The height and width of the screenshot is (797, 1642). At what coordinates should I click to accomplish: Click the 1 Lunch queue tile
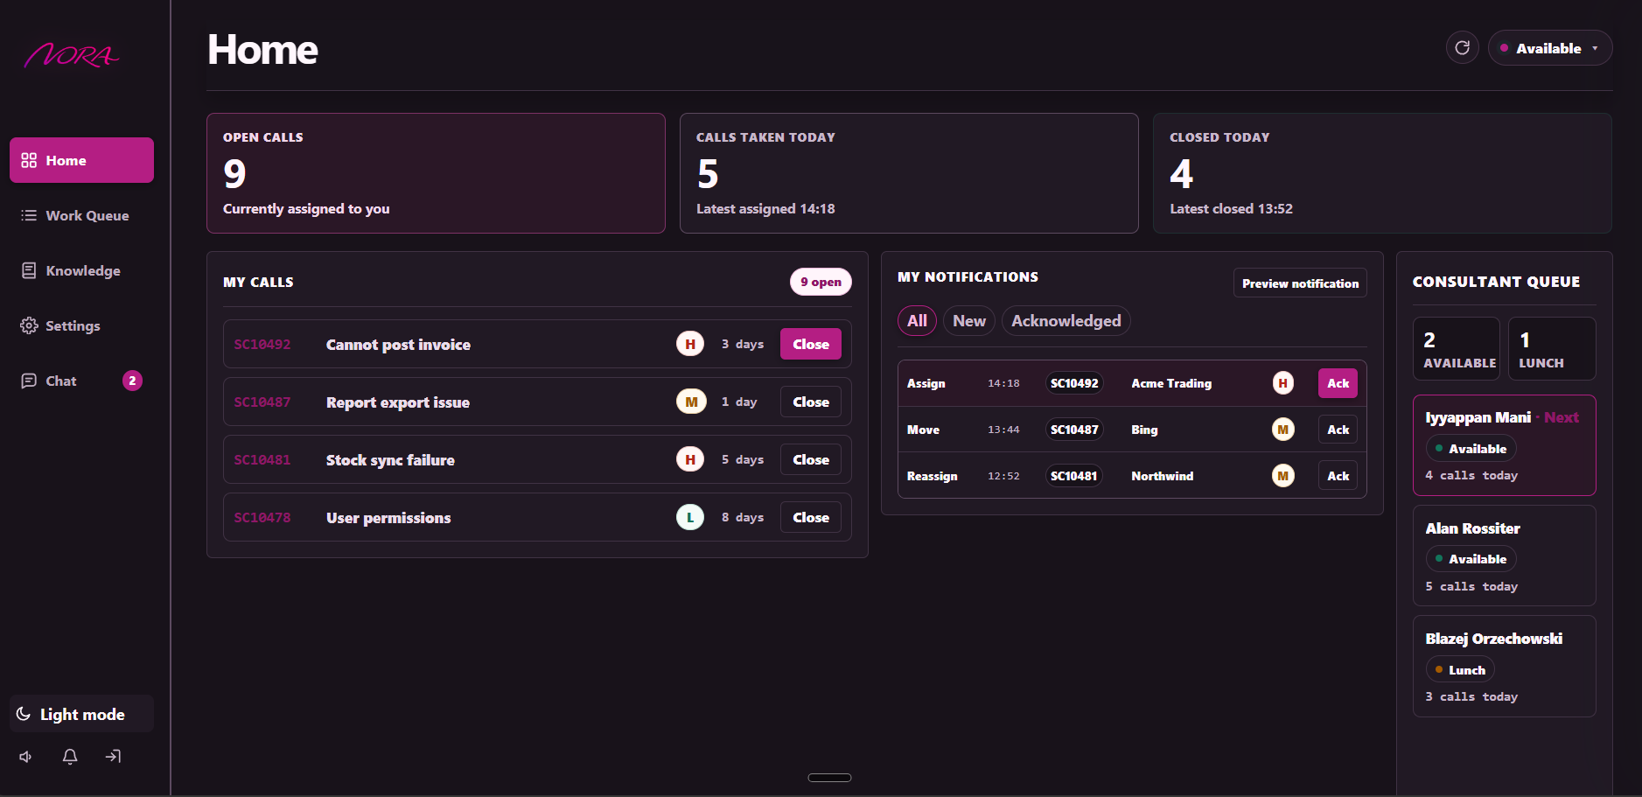coord(1552,348)
